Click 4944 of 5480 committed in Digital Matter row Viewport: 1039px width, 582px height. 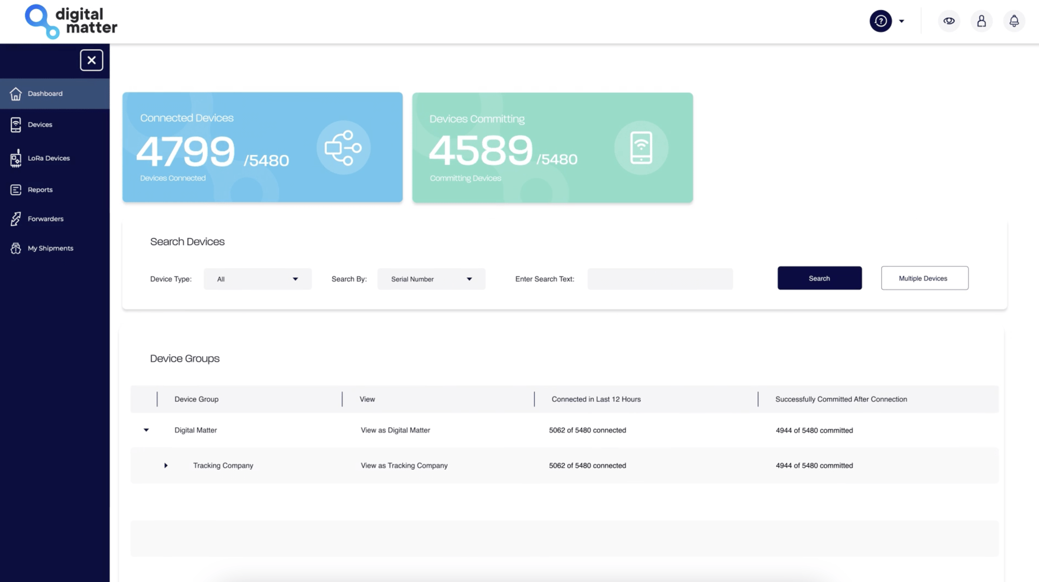point(814,430)
